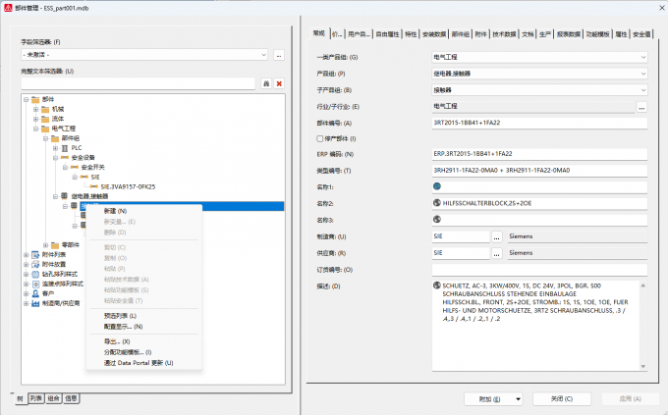
Task: Click the 机械 folder icon in tree
Action: click(x=45, y=109)
